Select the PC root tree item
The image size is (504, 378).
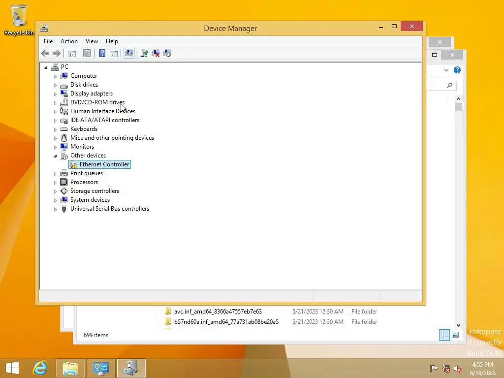click(64, 66)
